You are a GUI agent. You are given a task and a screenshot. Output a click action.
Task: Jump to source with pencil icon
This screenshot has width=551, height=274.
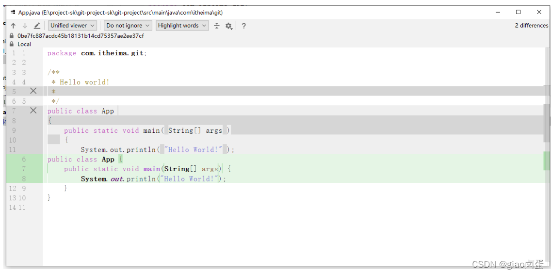tap(37, 26)
